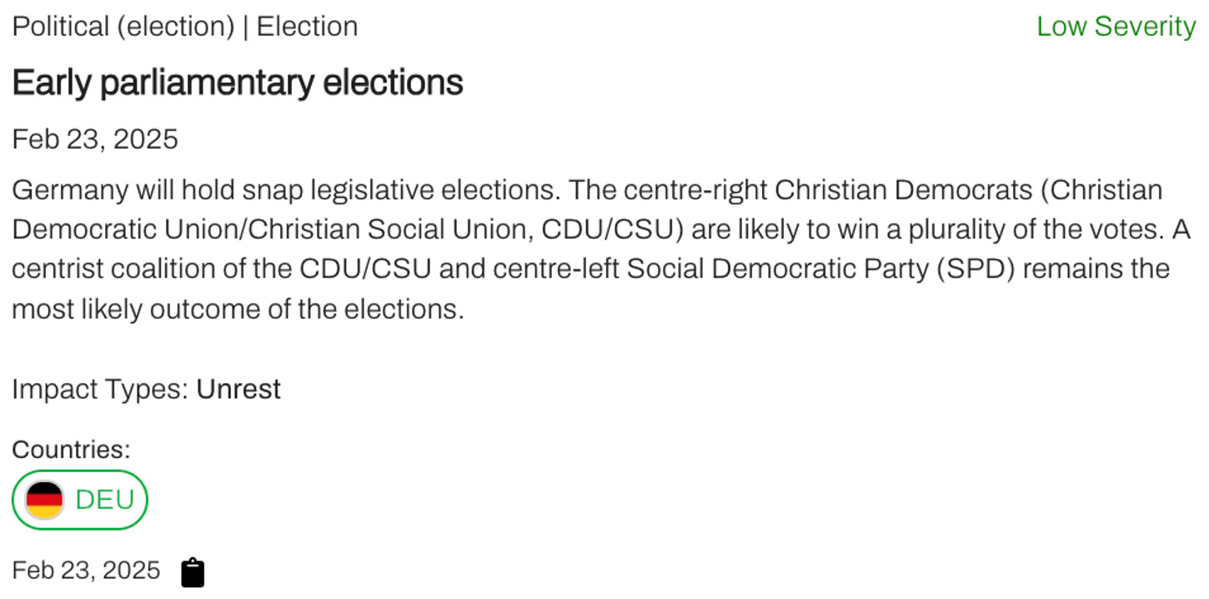Select the DEU country chip label
Viewport: 1209px width, 599px height.
pos(104,500)
